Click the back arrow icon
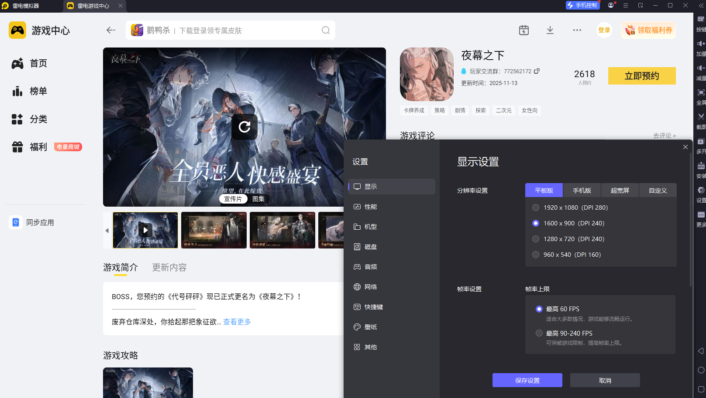 tap(111, 30)
